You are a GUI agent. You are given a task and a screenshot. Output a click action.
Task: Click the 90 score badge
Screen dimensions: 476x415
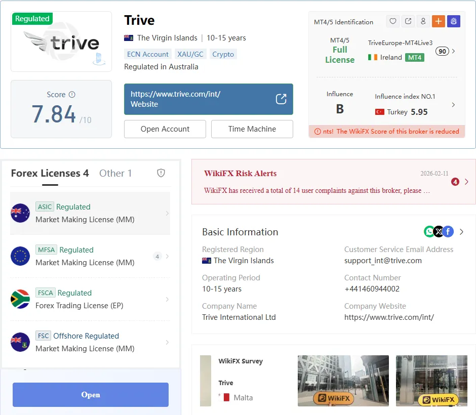(442, 51)
